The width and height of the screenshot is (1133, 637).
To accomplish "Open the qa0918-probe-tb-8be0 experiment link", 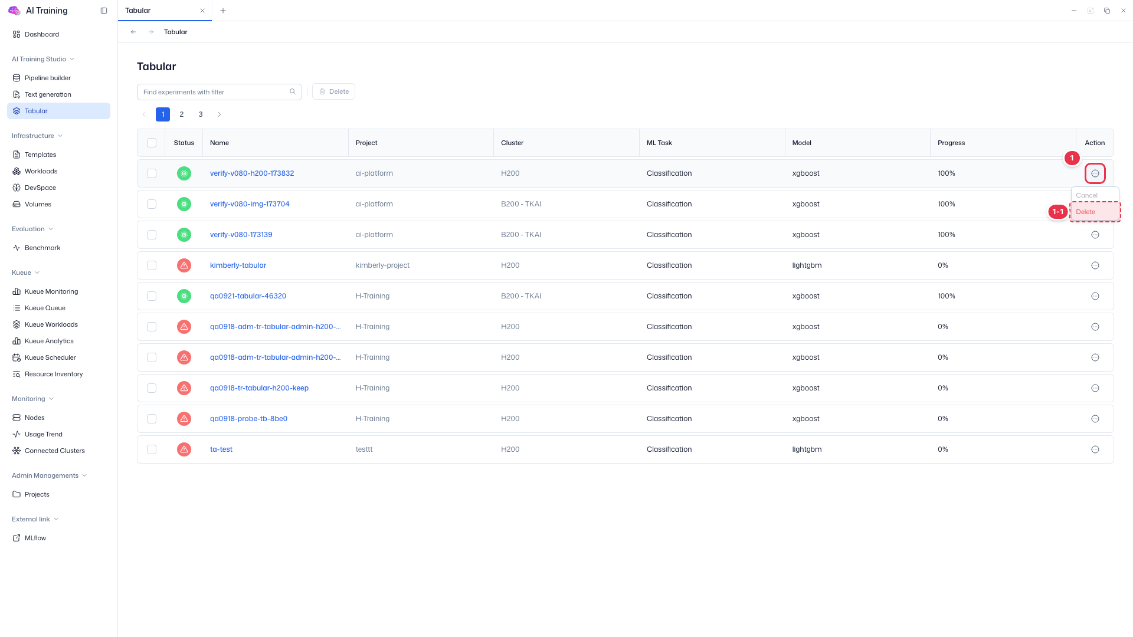I will 248,419.
